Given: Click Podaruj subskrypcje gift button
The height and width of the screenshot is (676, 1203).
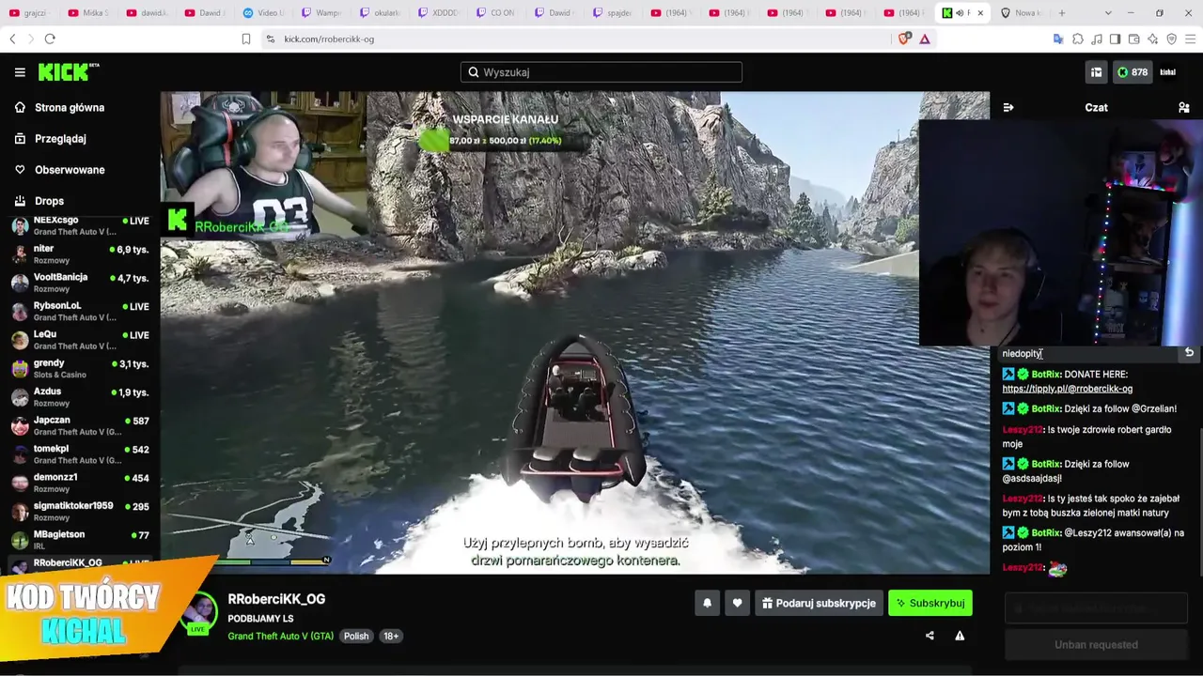Looking at the screenshot, I should click(x=819, y=603).
